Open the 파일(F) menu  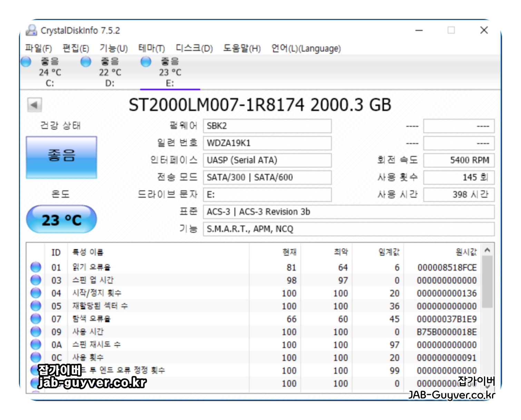point(38,48)
